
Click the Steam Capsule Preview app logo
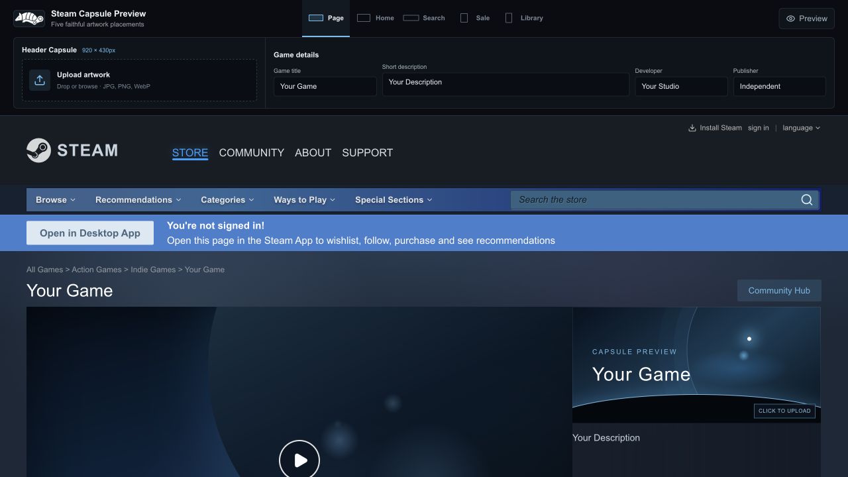coord(29,19)
